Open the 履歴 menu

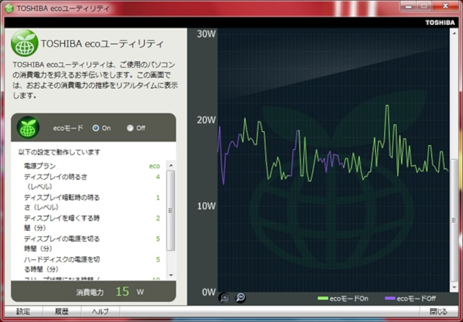[62, 312]
